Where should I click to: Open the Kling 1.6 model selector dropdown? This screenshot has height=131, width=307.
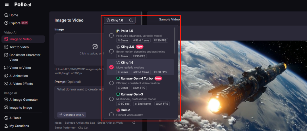120,20
